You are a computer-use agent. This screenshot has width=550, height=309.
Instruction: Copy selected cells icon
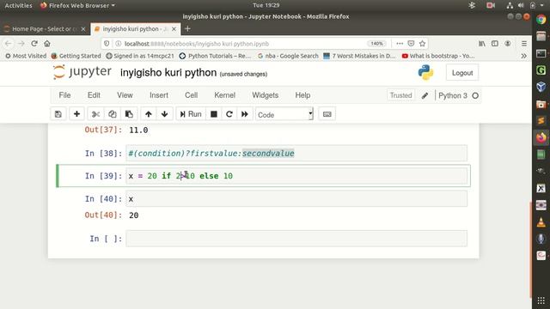[x=113, y=114]
